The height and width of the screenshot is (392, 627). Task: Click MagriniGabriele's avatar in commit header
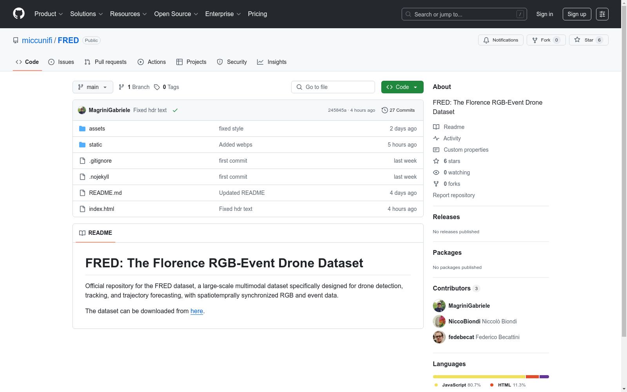pyautogui.click(x=82, y=110)
